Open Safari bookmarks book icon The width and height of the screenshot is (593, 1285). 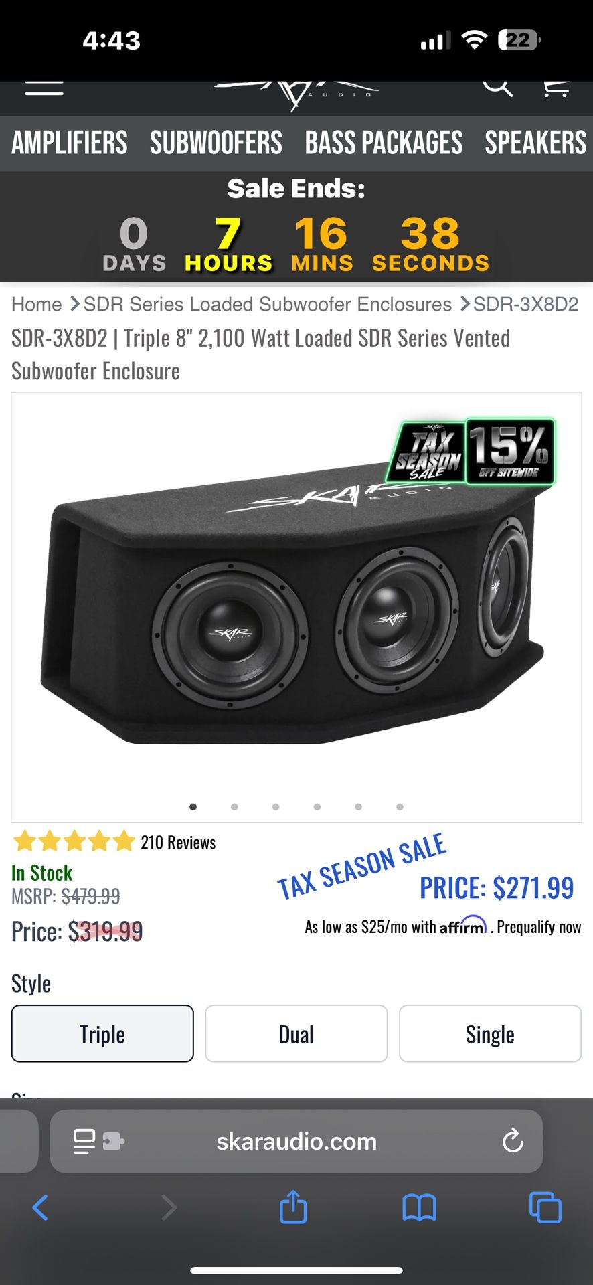tap(419, 1208)
